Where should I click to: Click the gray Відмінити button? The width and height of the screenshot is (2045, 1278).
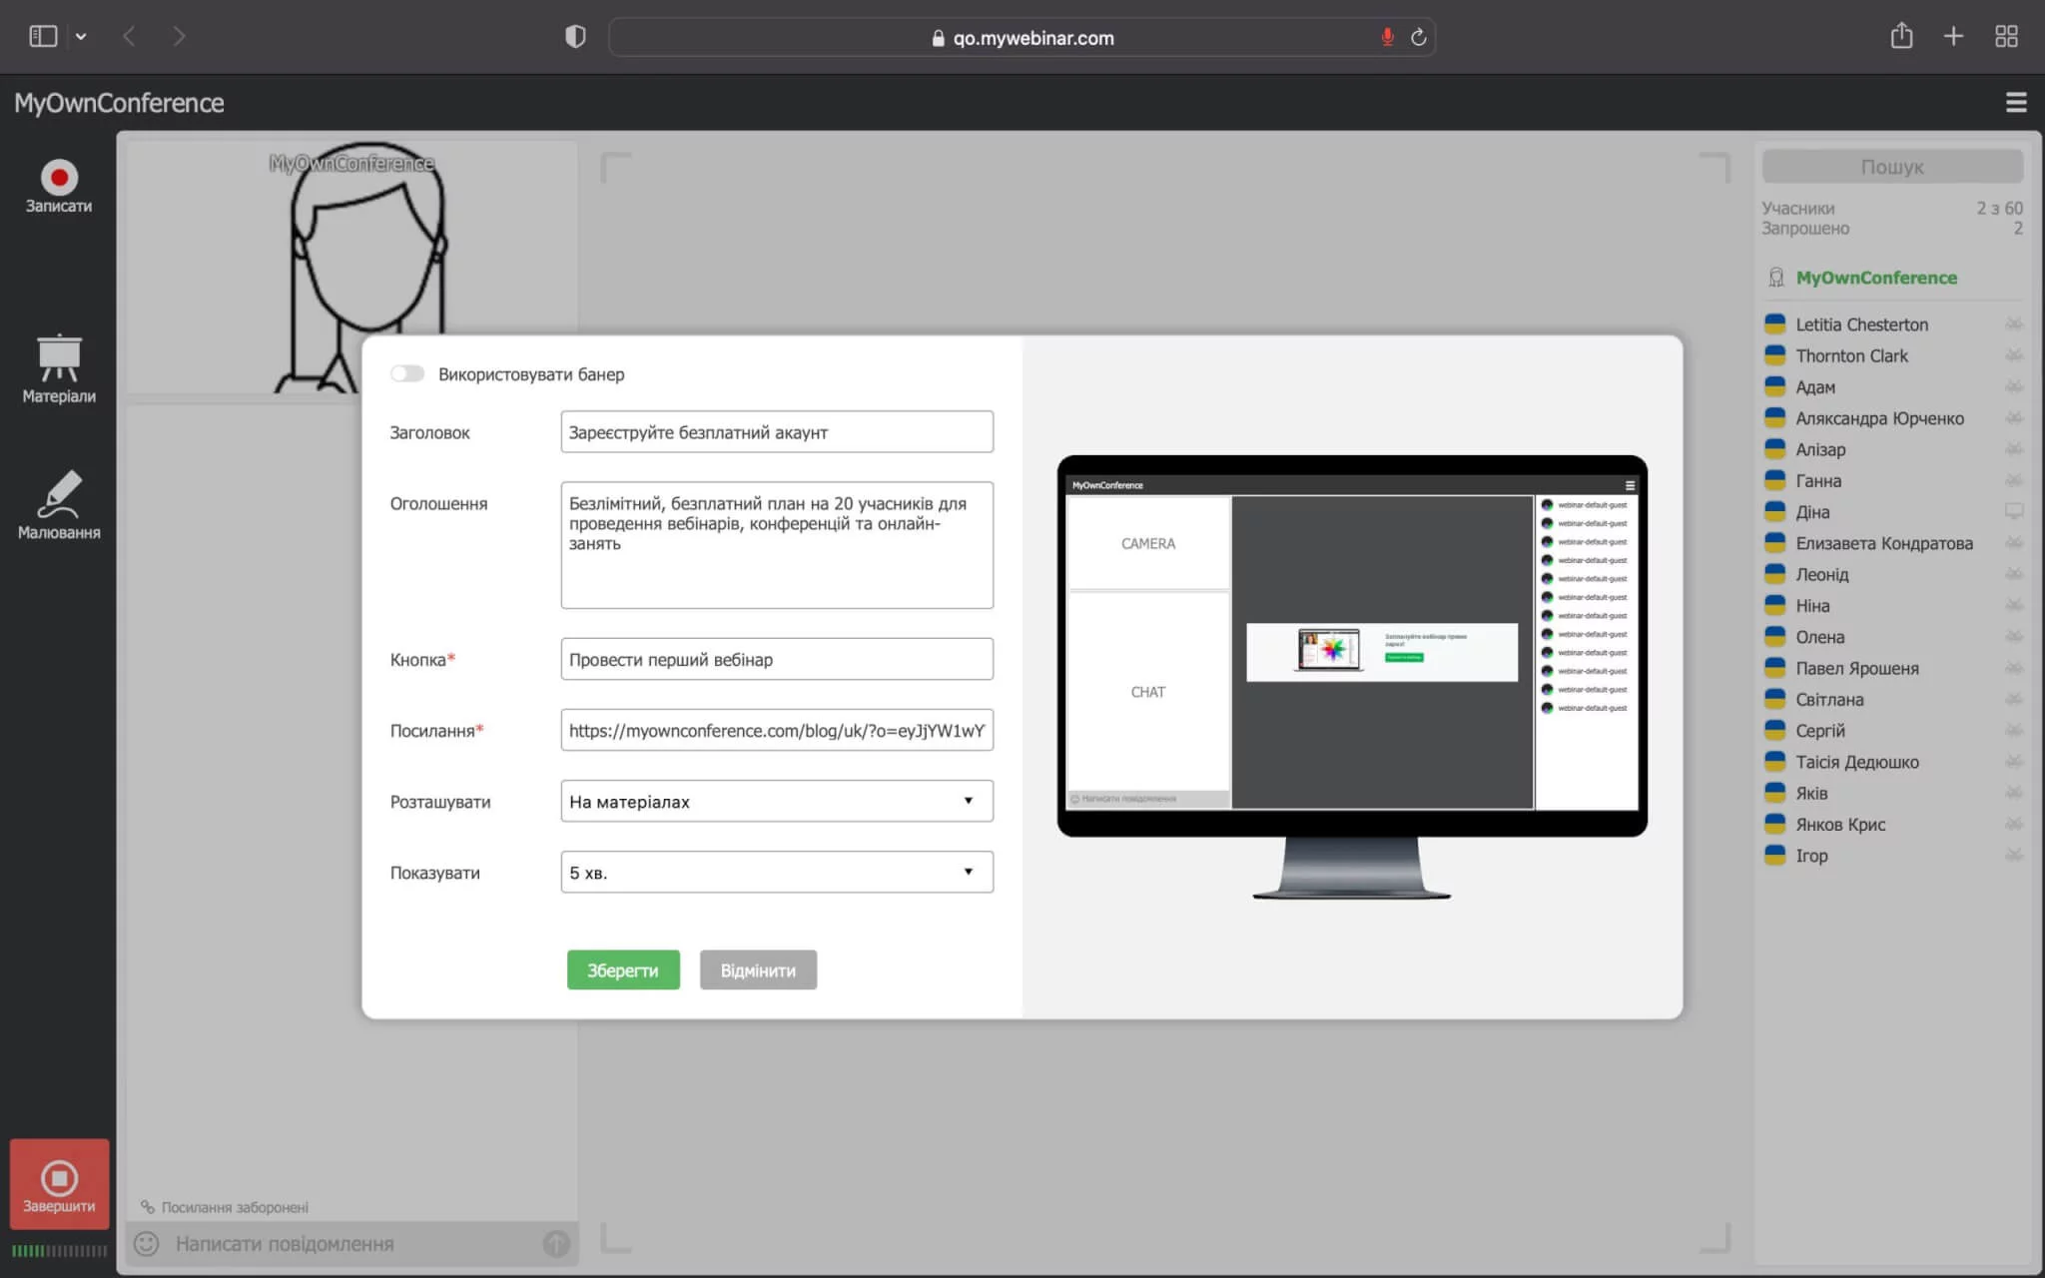click(758, 969)
